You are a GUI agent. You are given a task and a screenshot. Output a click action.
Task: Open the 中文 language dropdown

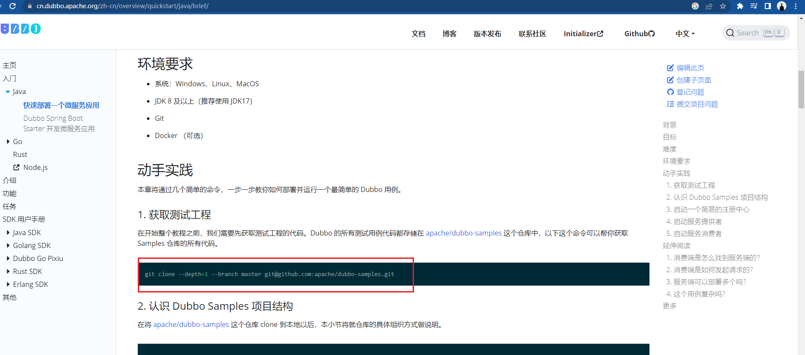click(x=685, y=34)
